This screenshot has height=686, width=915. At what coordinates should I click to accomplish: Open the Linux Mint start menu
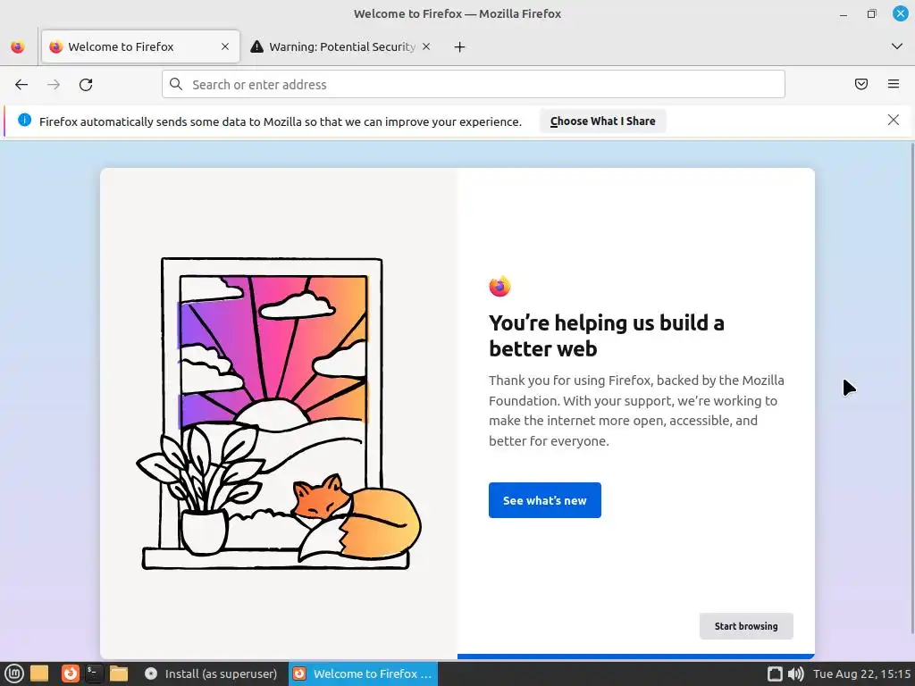pos(14,673)
